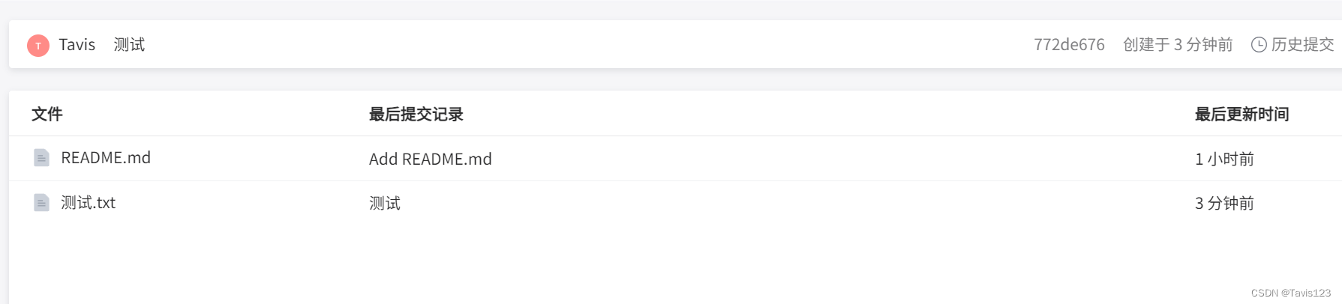Open the Tavis username link
Viewport: 1342px width, 304px height.
77,45
